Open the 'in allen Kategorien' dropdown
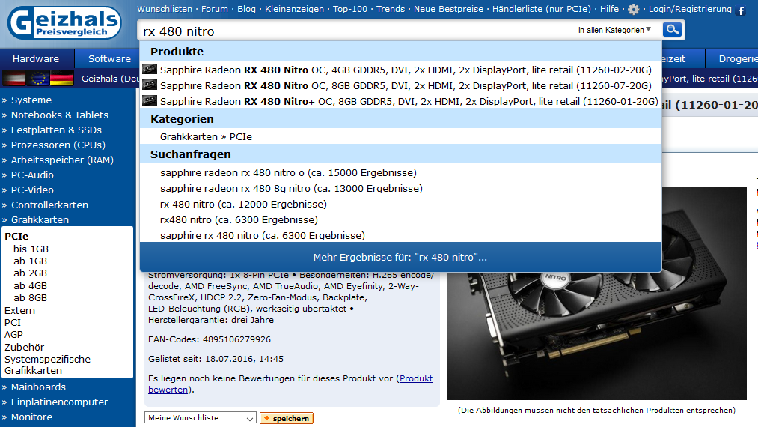Screen dimensions: 758x427 pos(614,30)
